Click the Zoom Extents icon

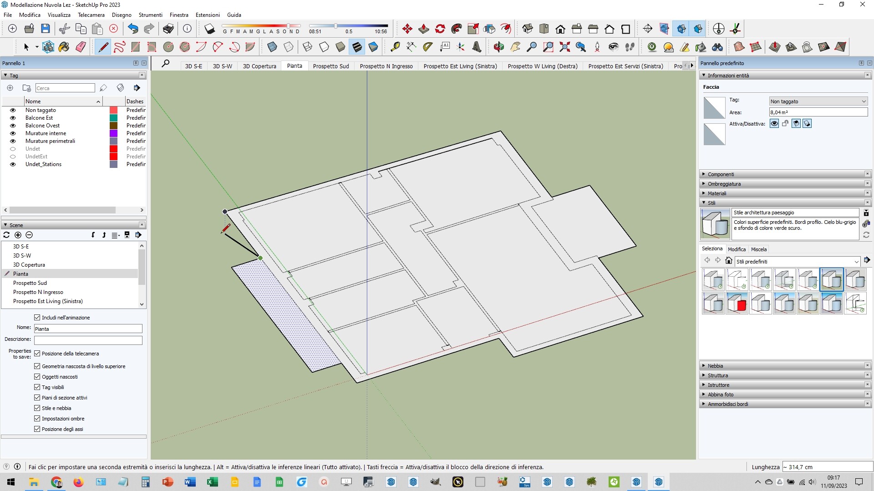coord(564,47)
